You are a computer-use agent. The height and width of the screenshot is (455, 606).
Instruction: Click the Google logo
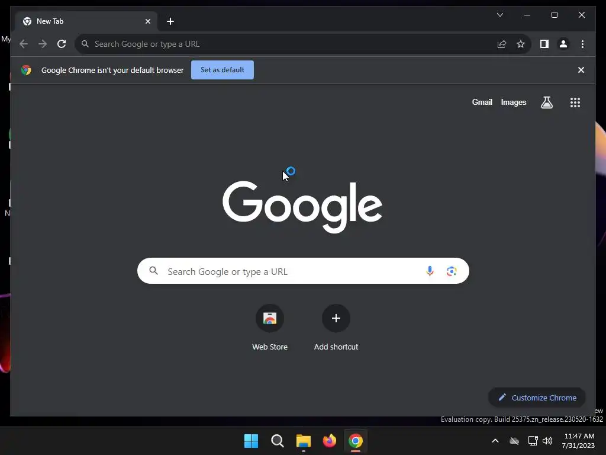point(302,207)
